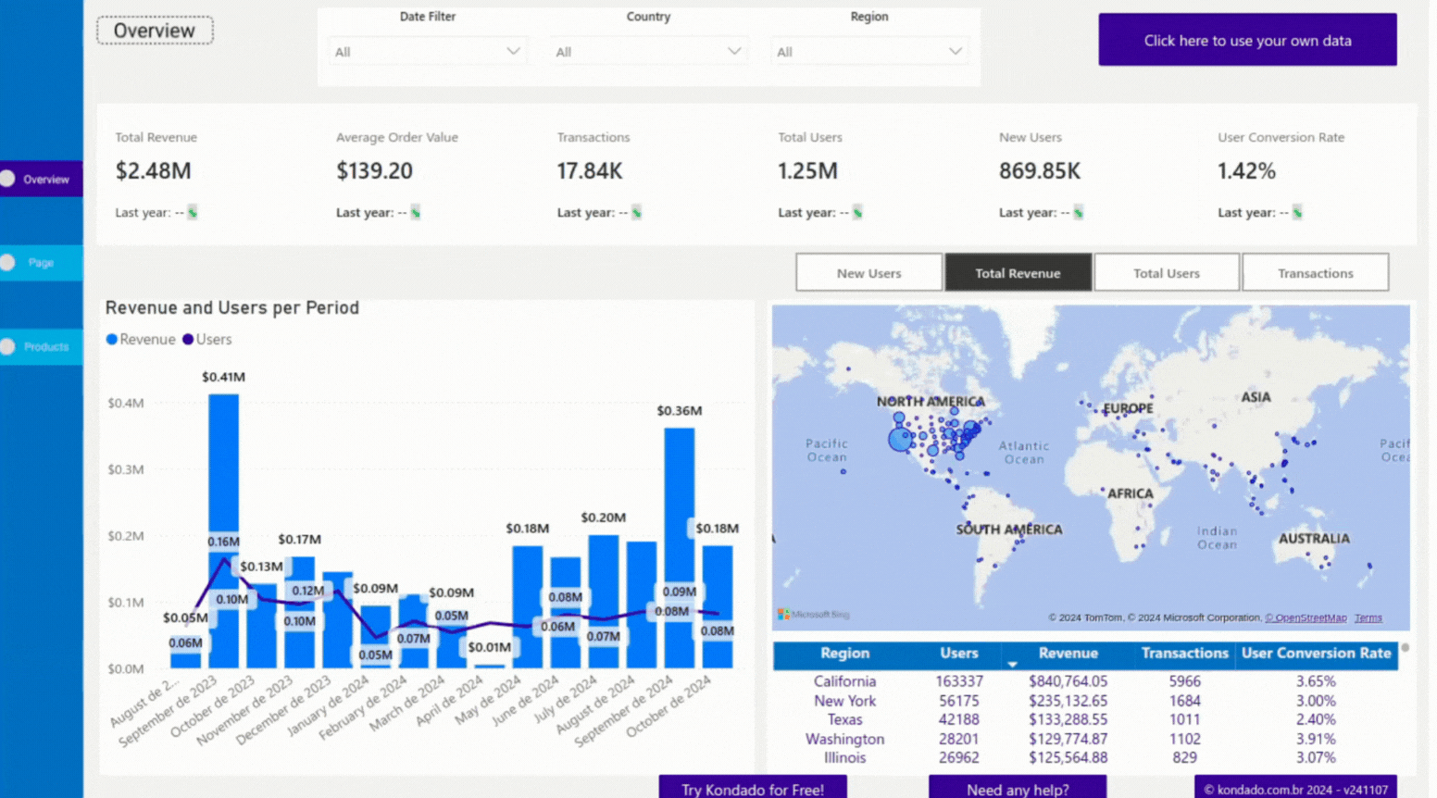Click the green trend icon under Average Order Value
The height and width of the screenshot is (798, 1437).
tap(417, 212)
